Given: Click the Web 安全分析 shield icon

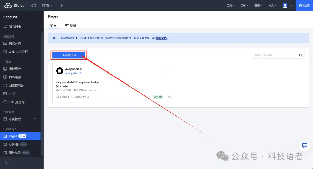Looking at the screenshot, I should coord(5,52).
